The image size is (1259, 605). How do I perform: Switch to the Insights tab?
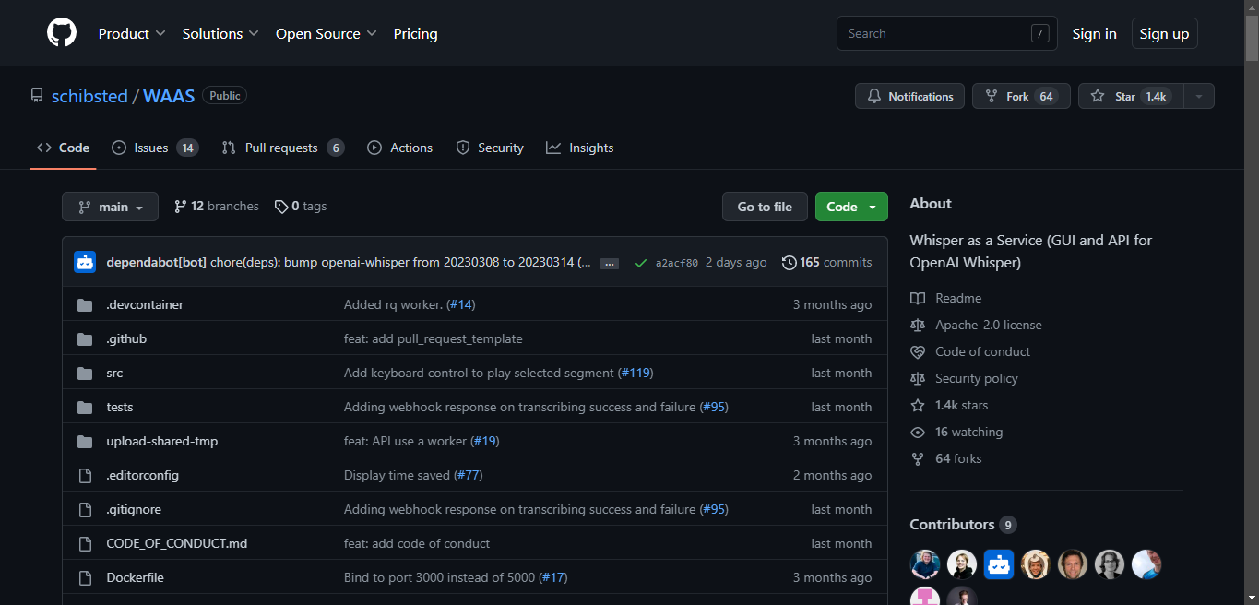(x=579, y=148)
